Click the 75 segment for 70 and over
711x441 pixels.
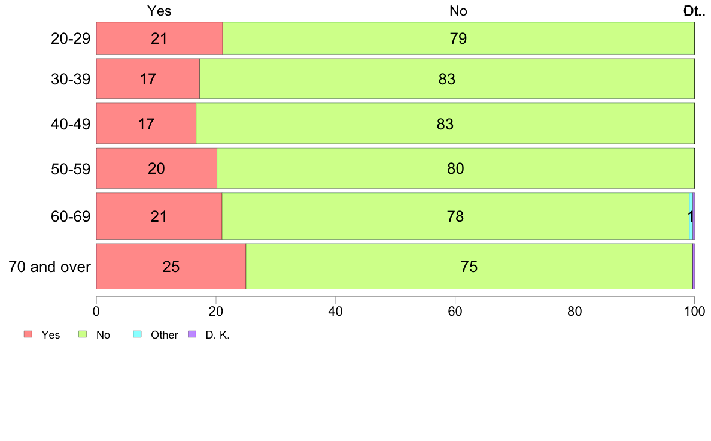coord(469,267)
